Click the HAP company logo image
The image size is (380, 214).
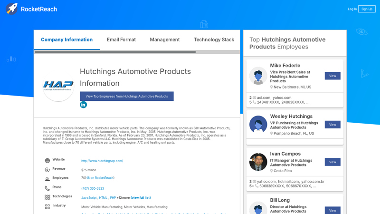point(58,86)
